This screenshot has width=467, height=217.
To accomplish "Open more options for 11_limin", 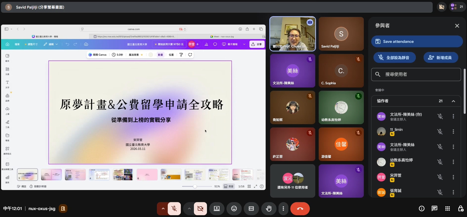I will (453, 131).
